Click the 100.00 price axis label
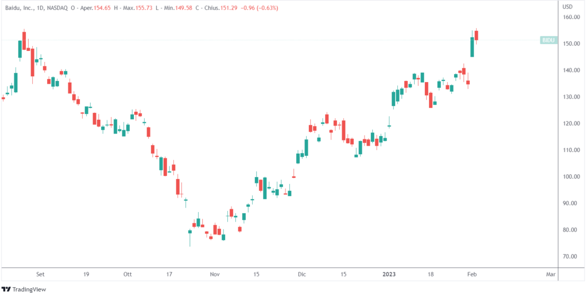Image resolution: width=588 pixels, height=293 pixels. [571, 177]
